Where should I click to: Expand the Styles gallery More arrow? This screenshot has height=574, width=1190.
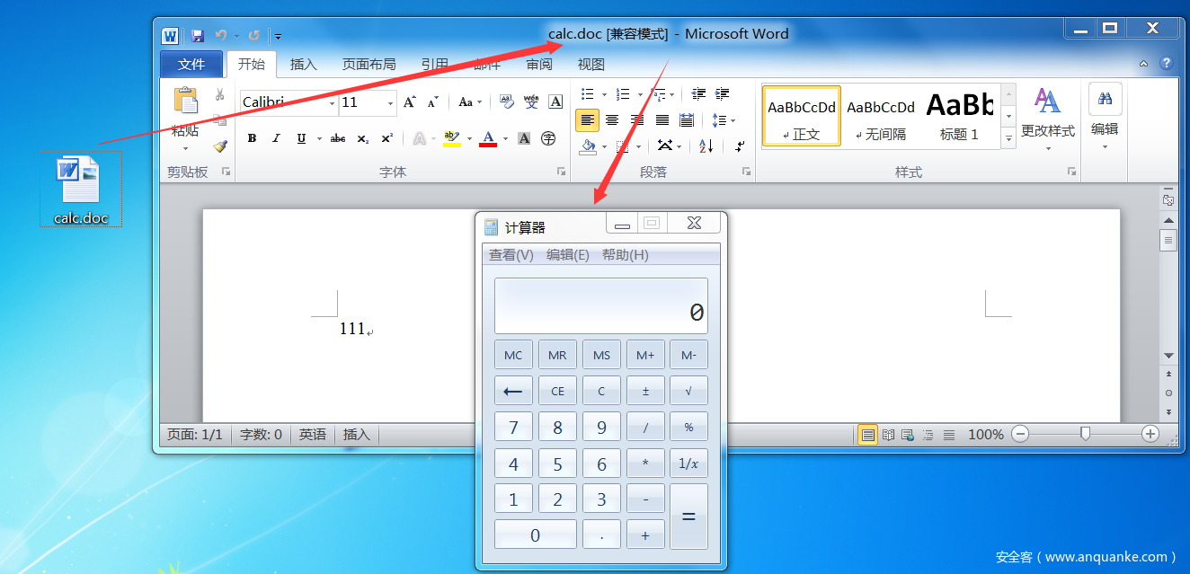[x=1008, y=137]
